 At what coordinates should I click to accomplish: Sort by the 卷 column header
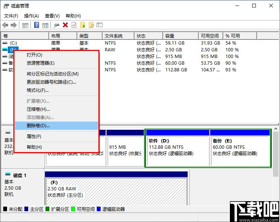point(25,36)
